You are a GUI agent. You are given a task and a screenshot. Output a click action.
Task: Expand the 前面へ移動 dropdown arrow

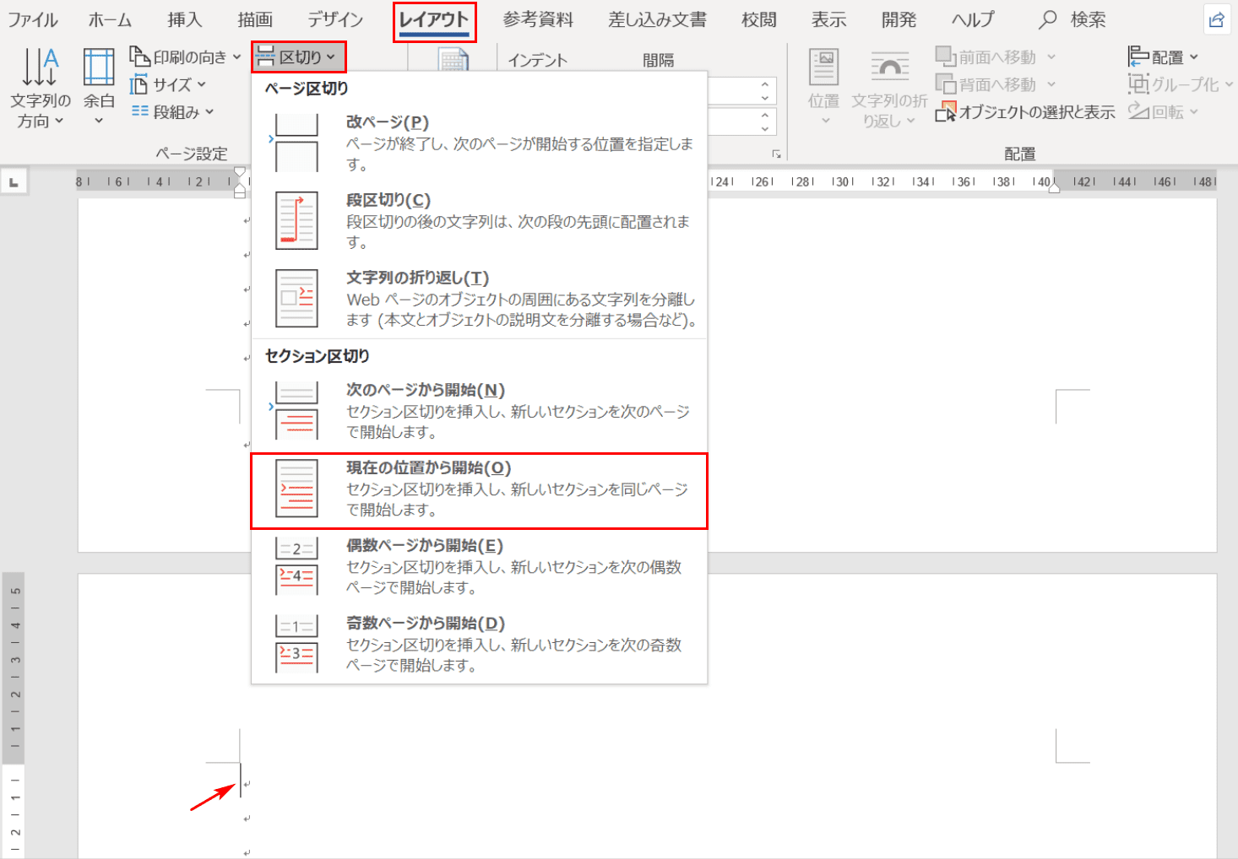pos(1051,57)
